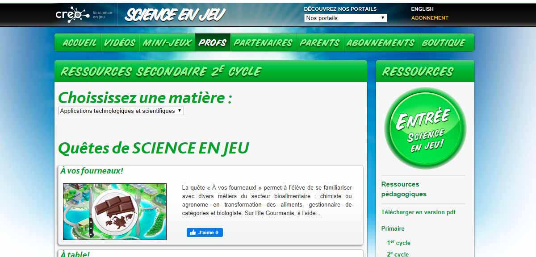
Task: Open the PARENTS menu tab
Action: [x=319, y=43]
